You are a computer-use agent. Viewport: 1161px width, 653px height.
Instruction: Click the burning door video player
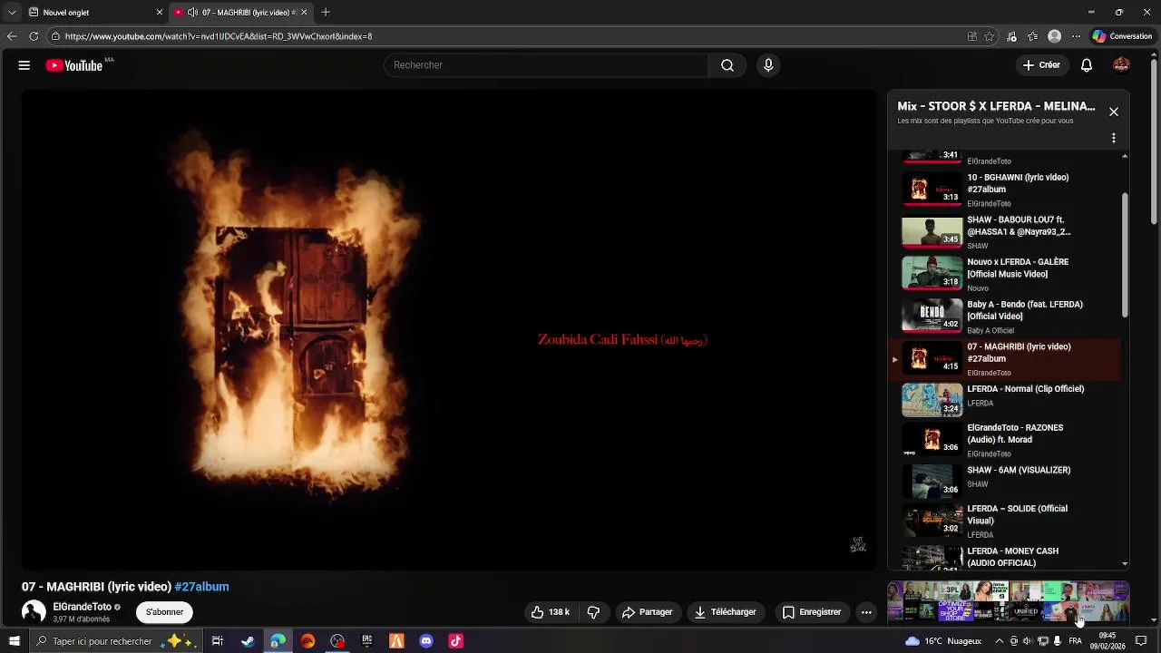tap(450, 330)
